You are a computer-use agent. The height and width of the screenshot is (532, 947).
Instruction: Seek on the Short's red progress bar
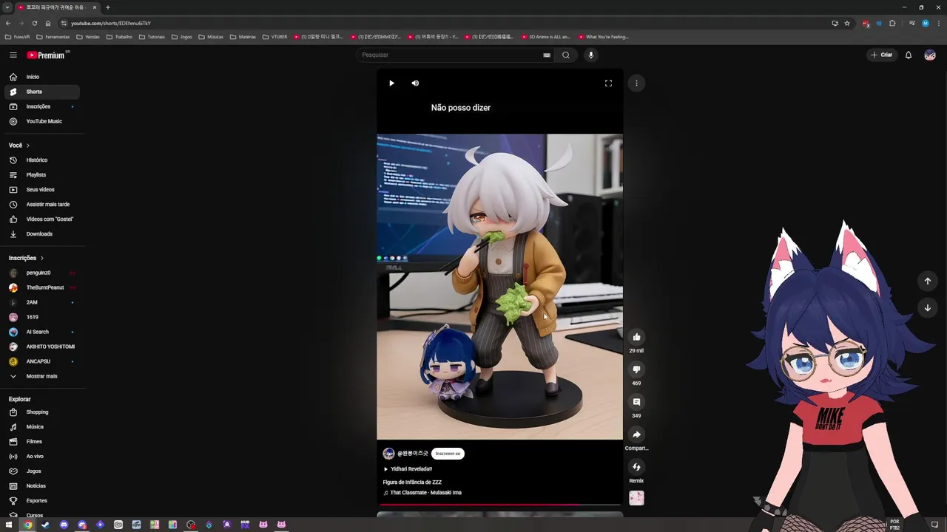click(499, 505)
